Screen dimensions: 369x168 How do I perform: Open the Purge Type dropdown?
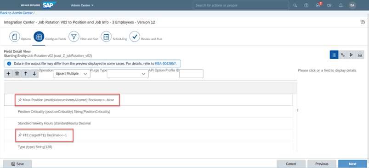click(x=128, y=74)
